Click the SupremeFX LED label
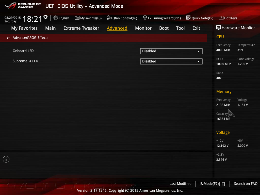 coord(25,61)
